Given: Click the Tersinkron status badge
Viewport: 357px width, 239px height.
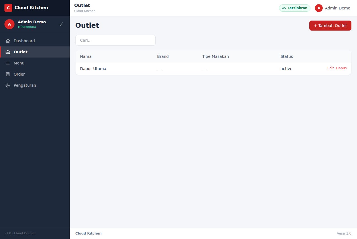Looking at the screenshot, I should tap(295, 8).
